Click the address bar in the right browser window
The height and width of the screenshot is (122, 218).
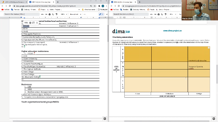coord(152,6)
